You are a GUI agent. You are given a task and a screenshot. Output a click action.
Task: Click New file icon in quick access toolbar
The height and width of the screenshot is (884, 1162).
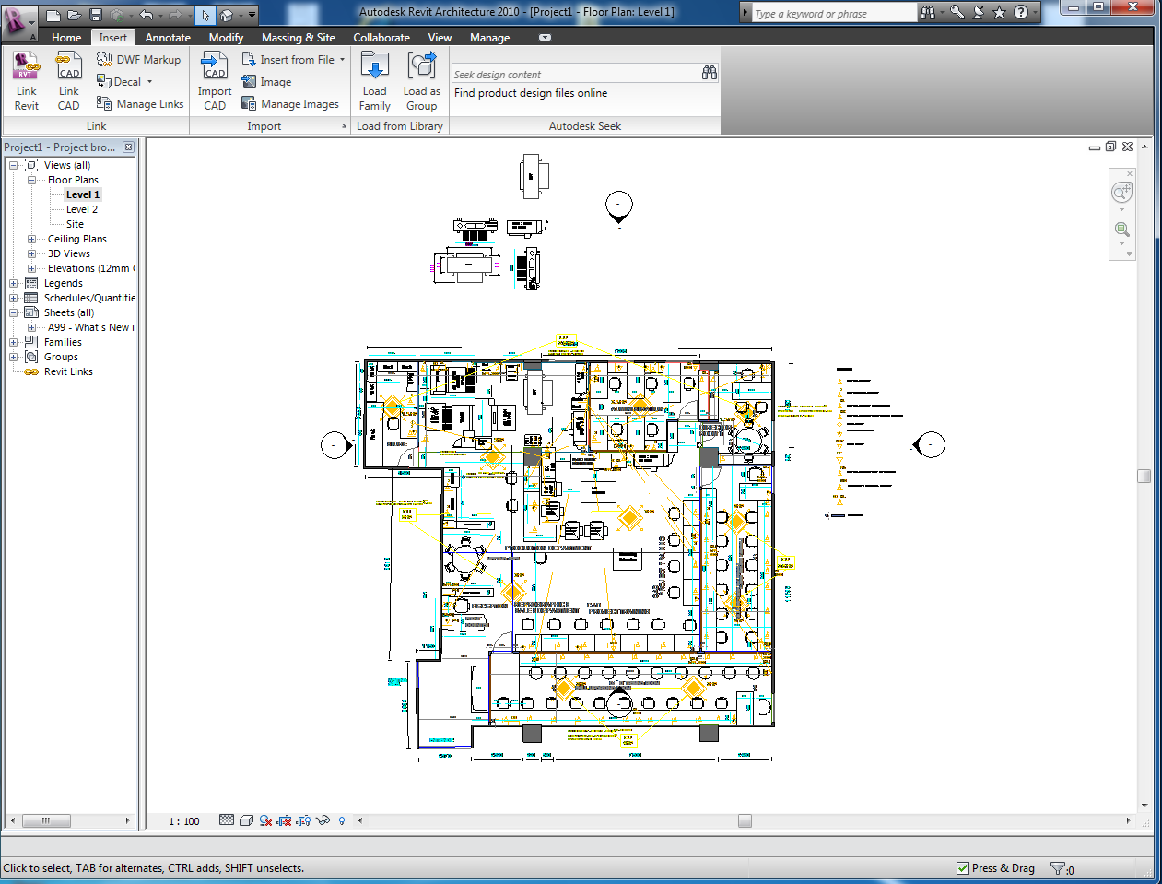pyautogui.click(x=53, y=15)
